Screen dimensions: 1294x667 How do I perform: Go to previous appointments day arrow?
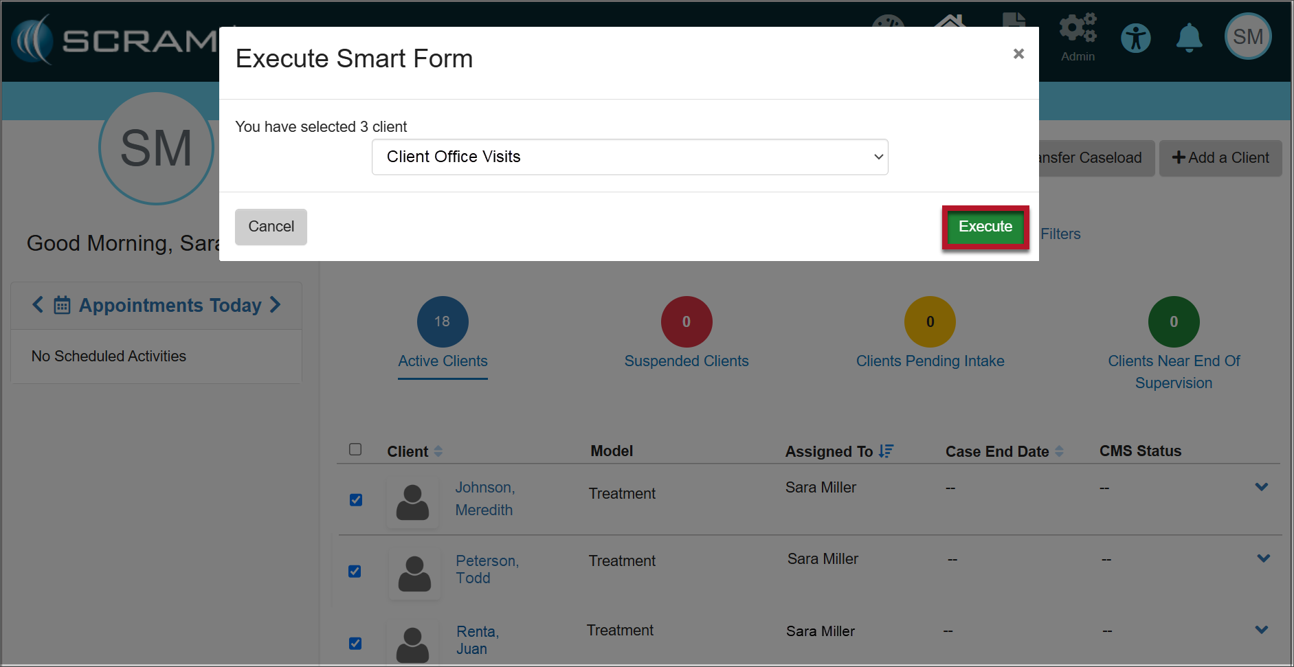(x=38, y=304)
